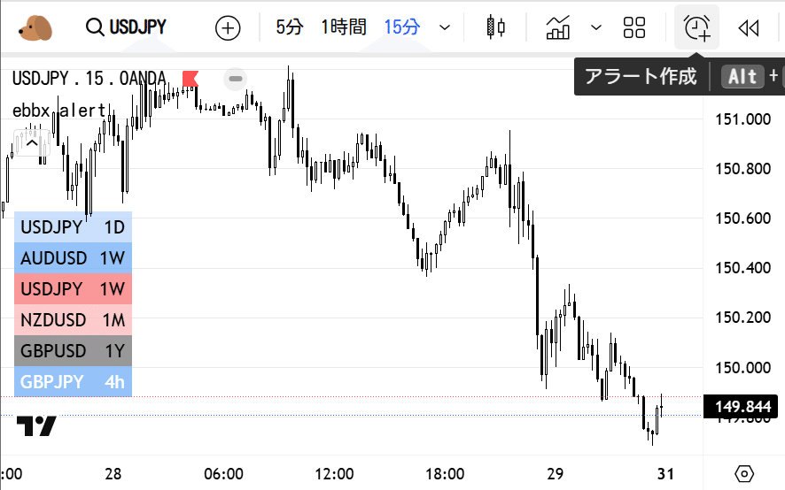Switch to the 1時間 timeframe
Image resolution: width=785 pixels, height=490 pixels.
(343, 27)
